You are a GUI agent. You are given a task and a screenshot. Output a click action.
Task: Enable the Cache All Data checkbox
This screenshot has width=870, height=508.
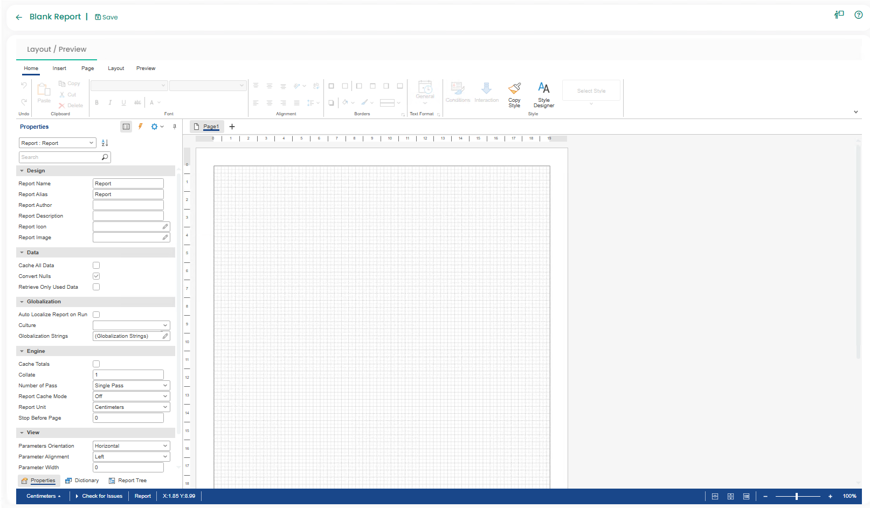click(x=96, y=266)
